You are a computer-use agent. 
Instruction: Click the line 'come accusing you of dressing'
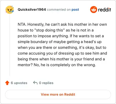(x=62, y=53)
